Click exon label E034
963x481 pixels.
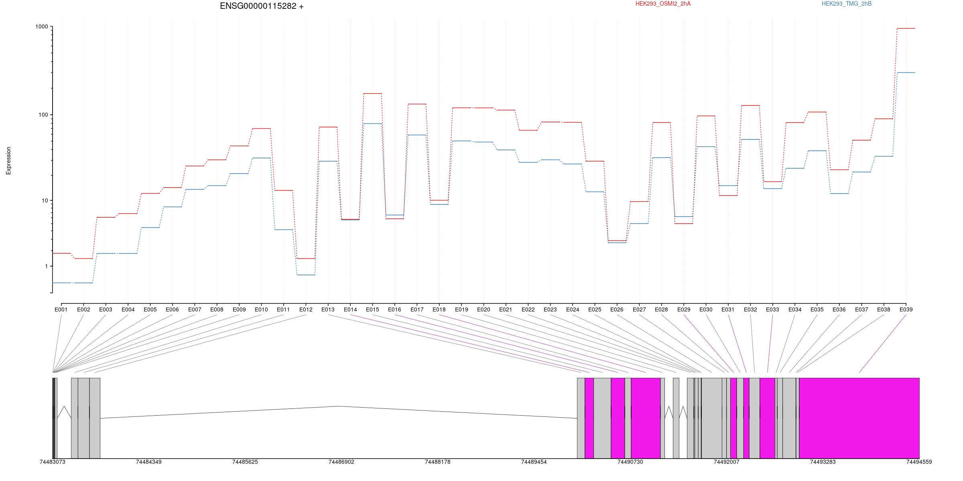[795, 309]
